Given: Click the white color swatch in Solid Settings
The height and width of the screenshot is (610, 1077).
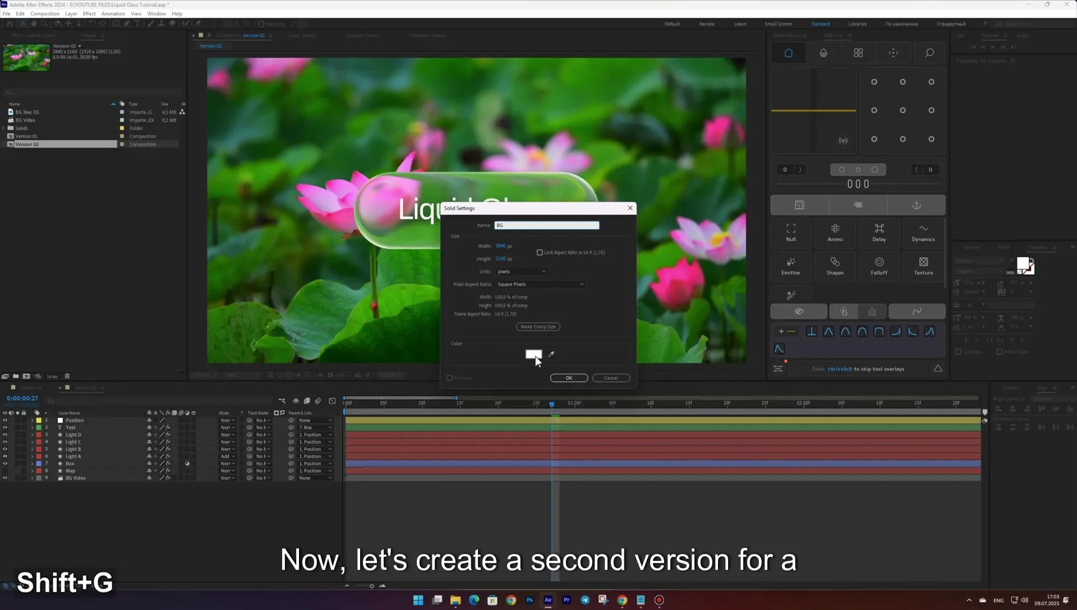Looking at the screenshot, I should pos(533,354).
